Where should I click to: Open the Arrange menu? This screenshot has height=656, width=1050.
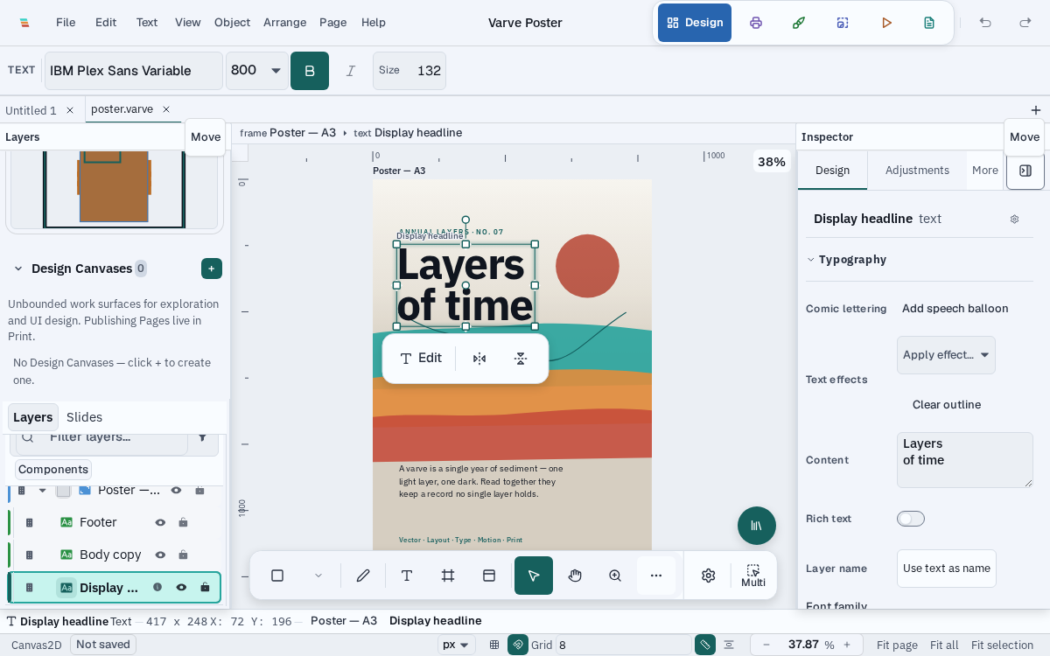pos(284,23)
